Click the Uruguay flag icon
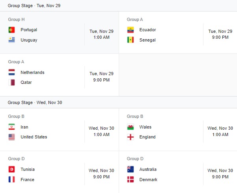The height and width of the screenshot is (193, 237). (11, 40)
